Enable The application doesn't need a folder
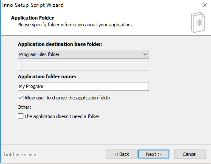Viewport: 211px width, 164px height. point(20,116)
